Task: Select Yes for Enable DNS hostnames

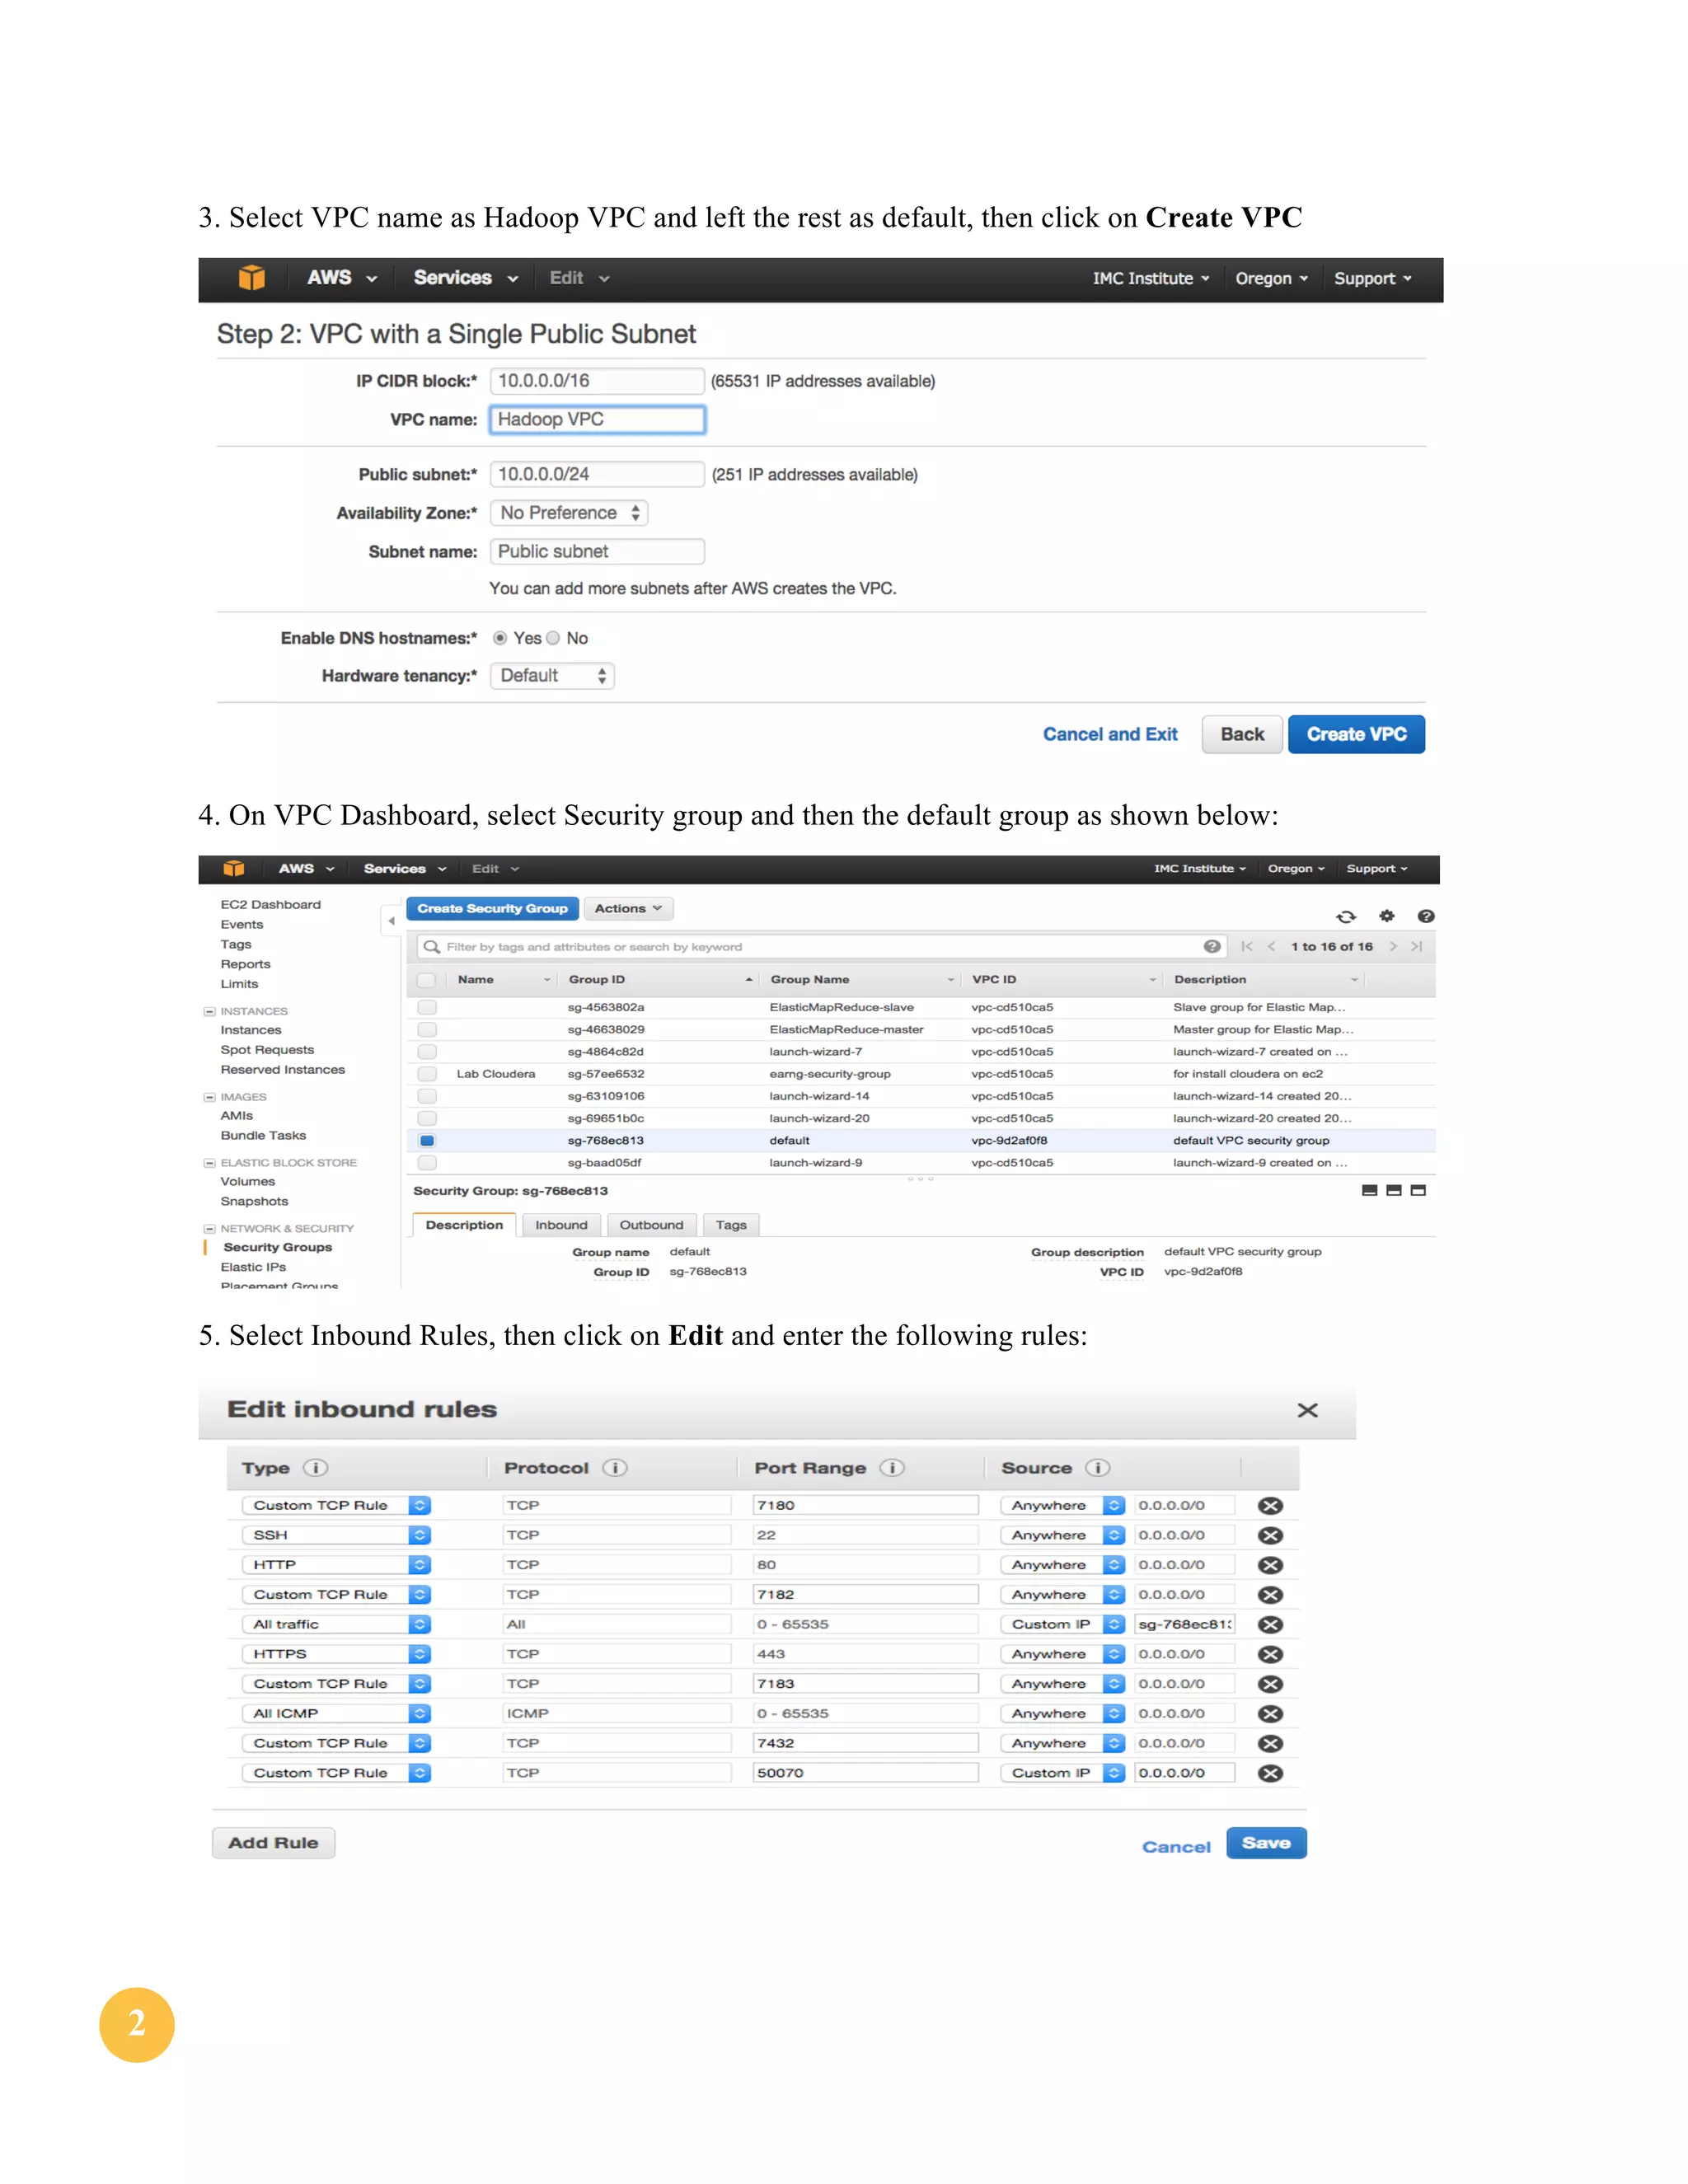Action: click(x=500, y=638)
